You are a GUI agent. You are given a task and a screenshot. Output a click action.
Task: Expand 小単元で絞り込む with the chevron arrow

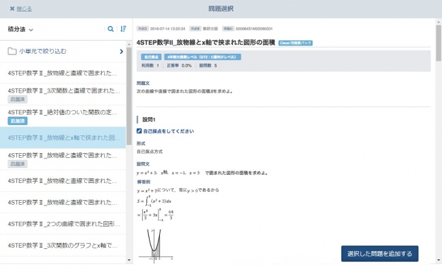(122, 51)
